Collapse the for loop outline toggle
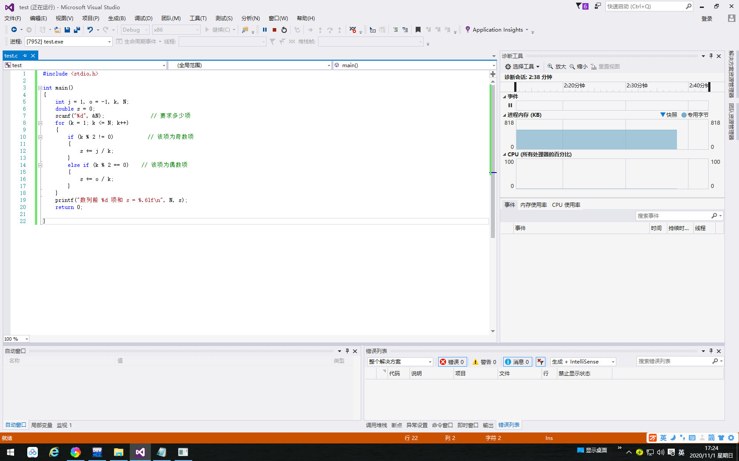739x461 pixels. coord(40,123)
